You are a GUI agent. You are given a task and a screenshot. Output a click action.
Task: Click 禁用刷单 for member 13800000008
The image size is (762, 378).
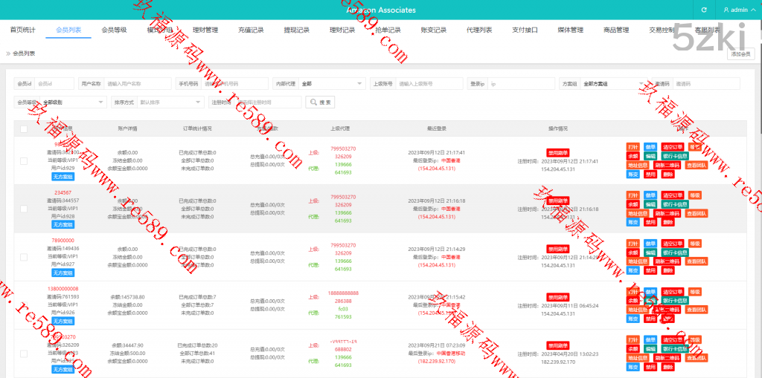(557, 297)
